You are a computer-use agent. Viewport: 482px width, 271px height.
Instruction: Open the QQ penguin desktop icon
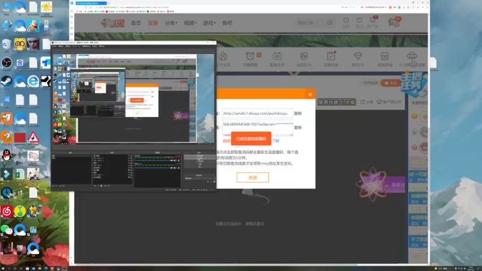coord(7,155)
